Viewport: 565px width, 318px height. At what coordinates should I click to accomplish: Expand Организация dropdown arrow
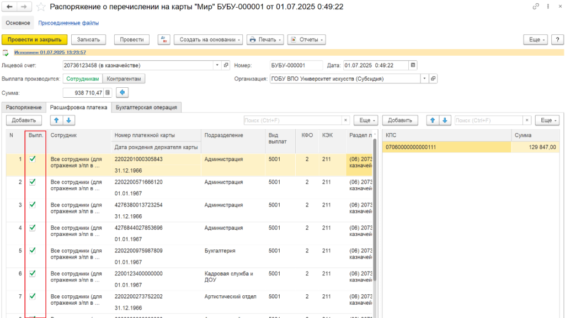(424, 78)
